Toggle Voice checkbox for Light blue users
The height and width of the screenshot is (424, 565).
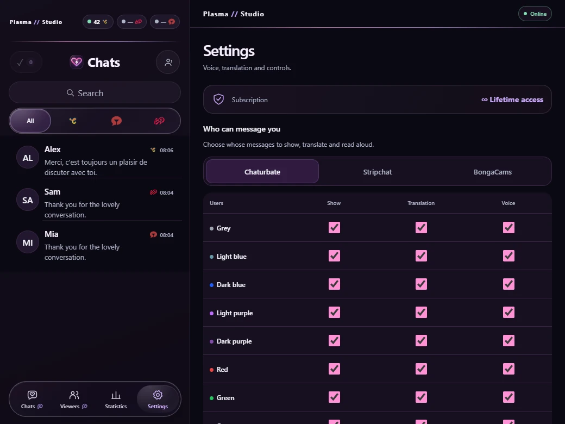click(508, 255)
